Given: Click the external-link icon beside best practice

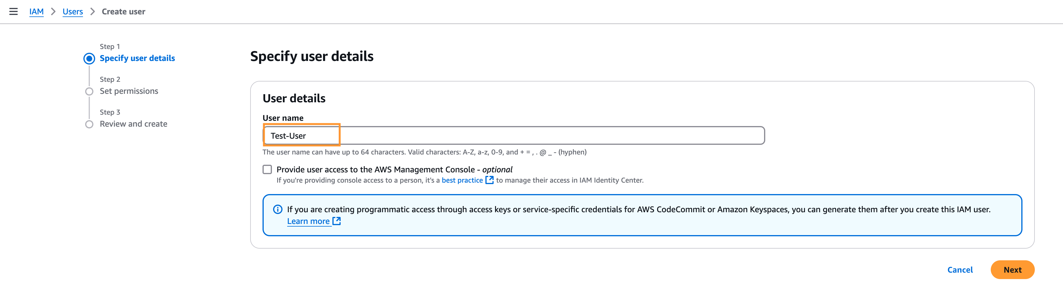Looking at the screenshot, I should click(490, 180).
